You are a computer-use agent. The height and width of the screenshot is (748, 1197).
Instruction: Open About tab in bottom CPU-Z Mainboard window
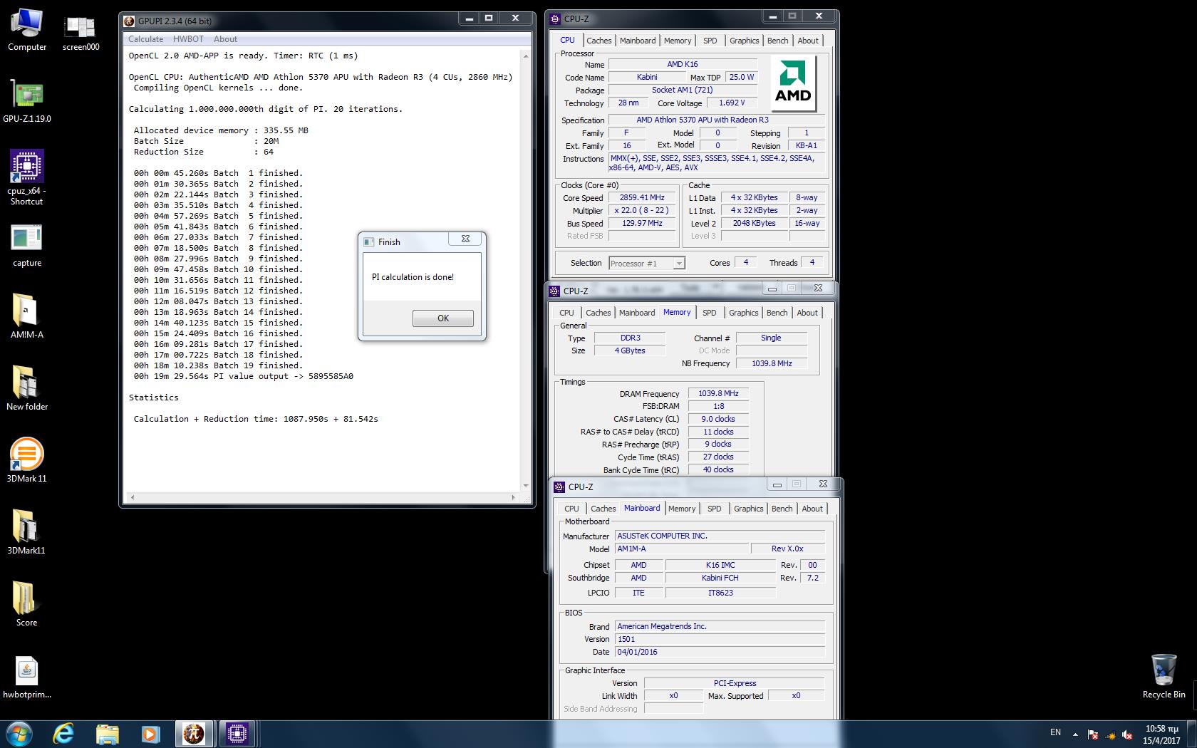tap(812, 509)
